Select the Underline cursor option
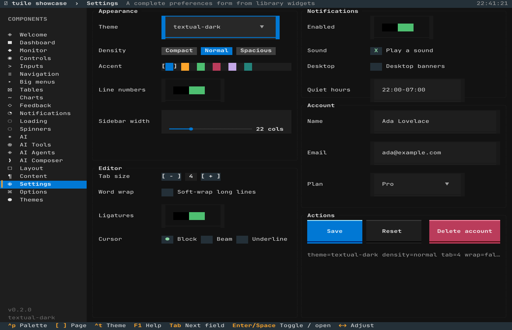512x330 pixels. [x=242, y=239]
